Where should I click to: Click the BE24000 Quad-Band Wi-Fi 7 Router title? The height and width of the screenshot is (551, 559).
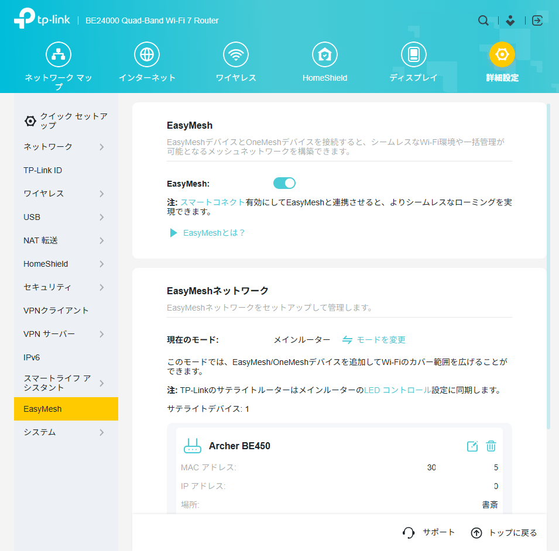click(x=152, y=20)
